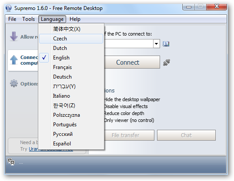Click the purple down arrow Allow icon
The height and width of the screenshot is (181, 234).
click(14, 36)
